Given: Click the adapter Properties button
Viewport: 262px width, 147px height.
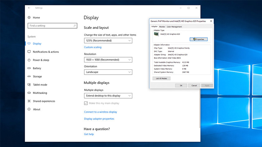Looking at the screenshot, I should tap(198, 39).
